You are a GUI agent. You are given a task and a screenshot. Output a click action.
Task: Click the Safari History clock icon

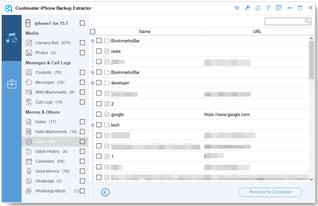pos(29,151)
